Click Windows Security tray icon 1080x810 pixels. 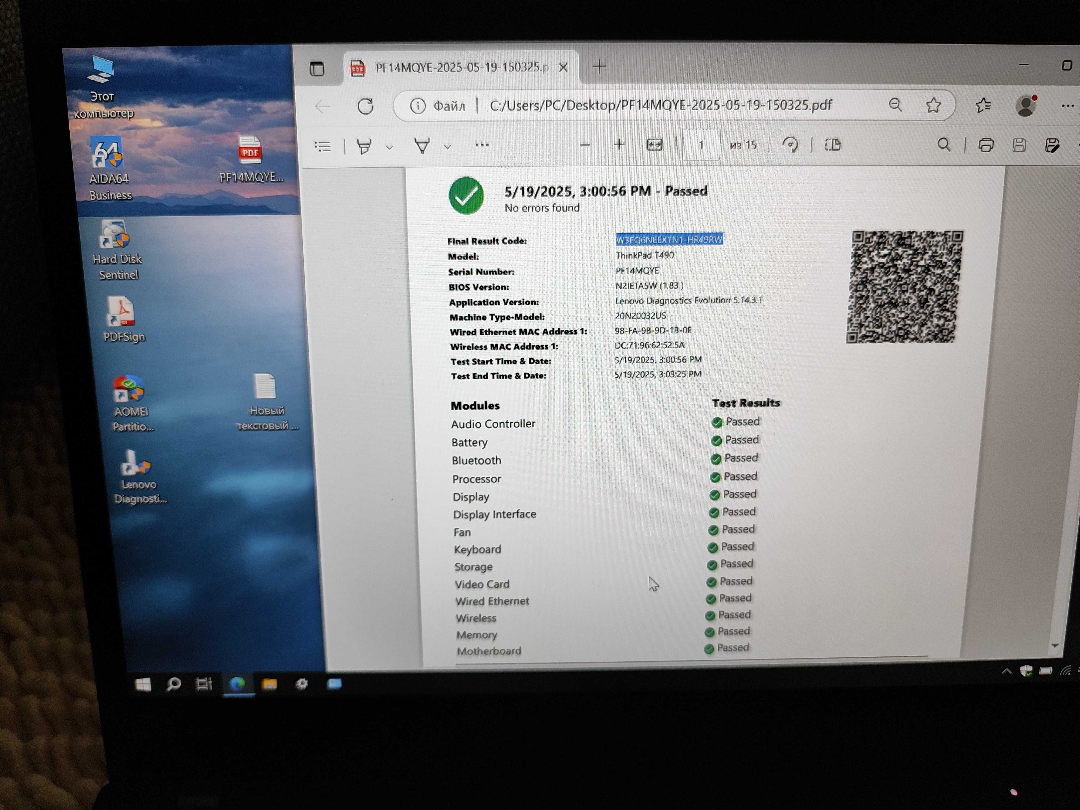coord(1026,671)
